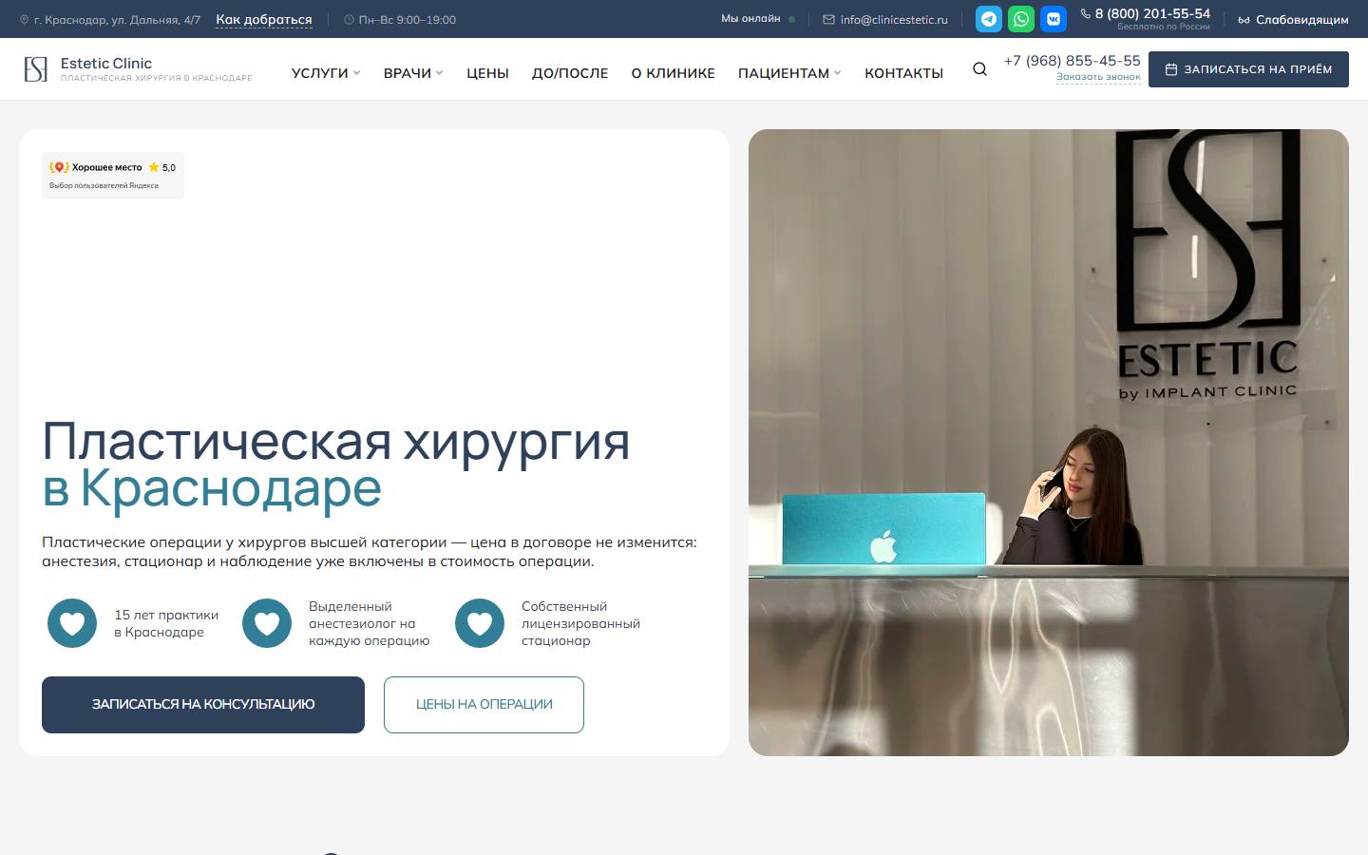Open the Telegram messenger icon
This screenshot has height=855, width=1368.
point(989,19)
